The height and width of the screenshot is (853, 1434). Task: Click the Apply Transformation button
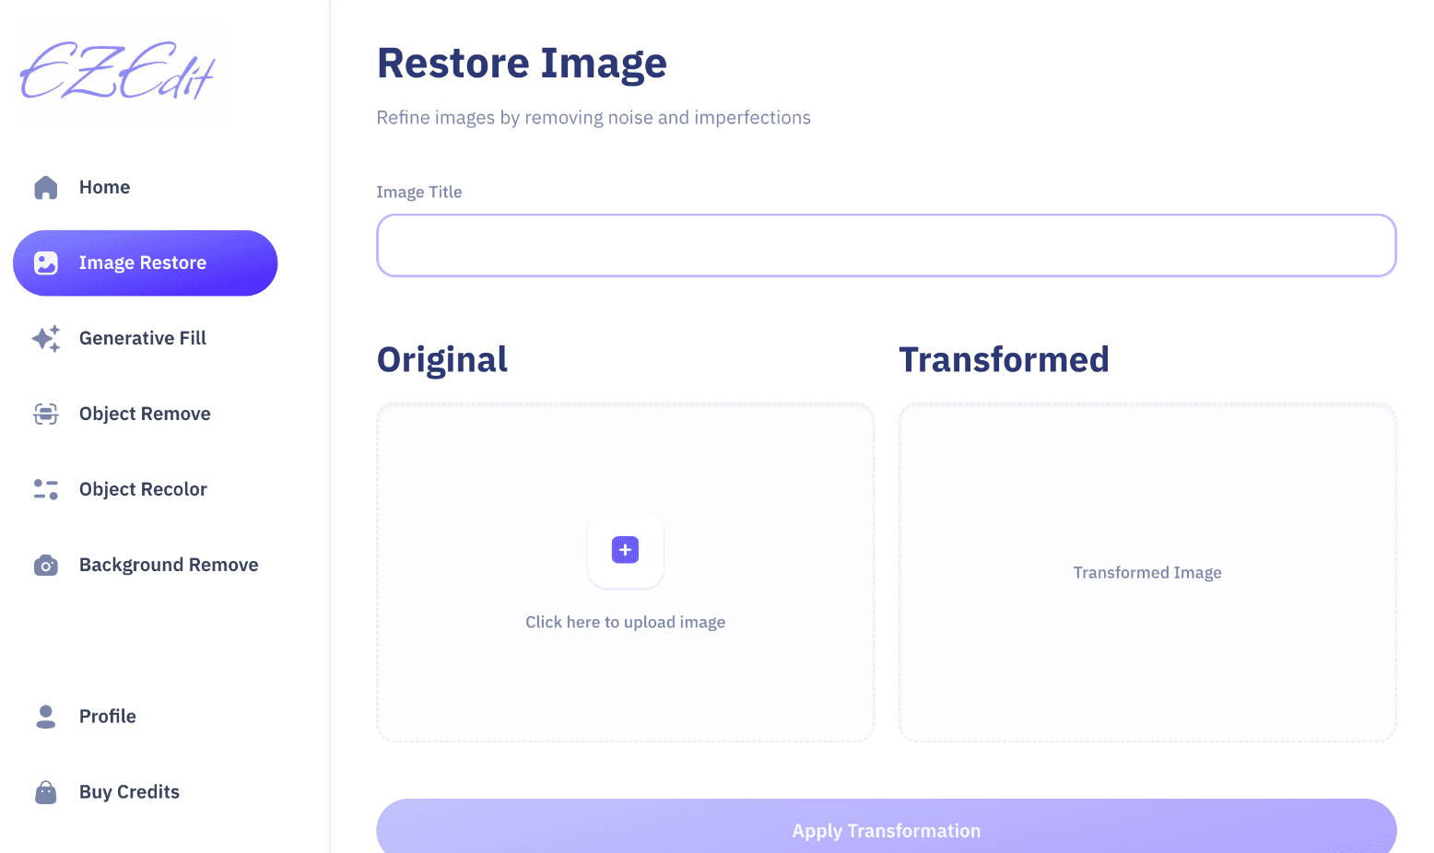pyautogui.click(x=886, y=829)
